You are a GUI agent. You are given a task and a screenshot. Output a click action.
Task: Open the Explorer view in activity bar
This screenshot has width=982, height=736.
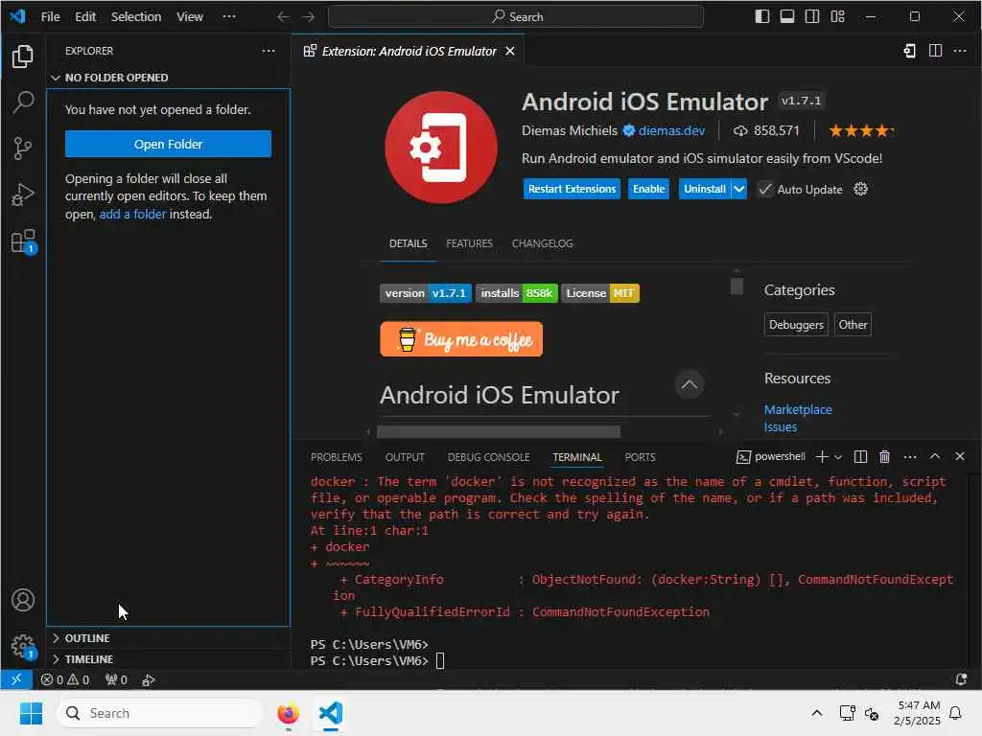pos(23,57)
